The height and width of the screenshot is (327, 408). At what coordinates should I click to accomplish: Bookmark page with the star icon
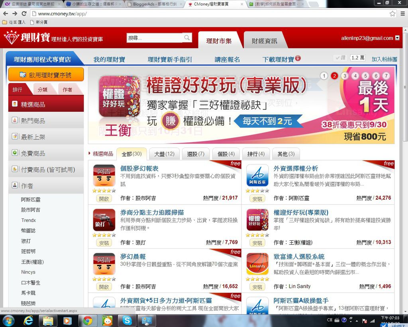(392, 14)
